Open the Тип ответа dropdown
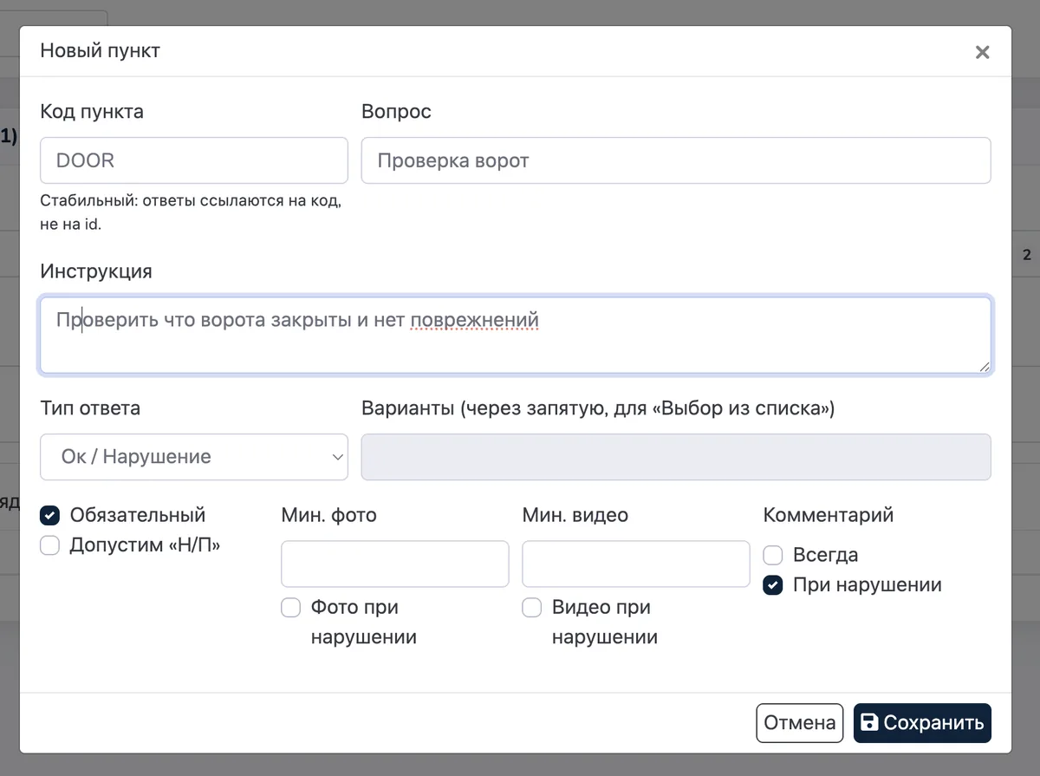Viewport: 1040px width, 776px height. [194, 457]
